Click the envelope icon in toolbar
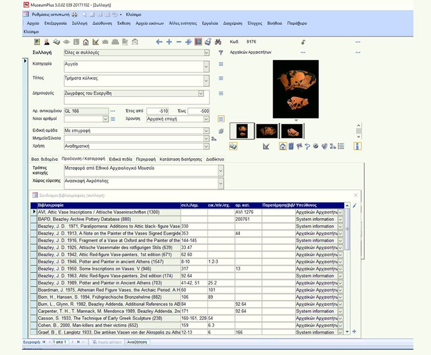This screenshot has width=431, height=355. click(x=135, y=42)
